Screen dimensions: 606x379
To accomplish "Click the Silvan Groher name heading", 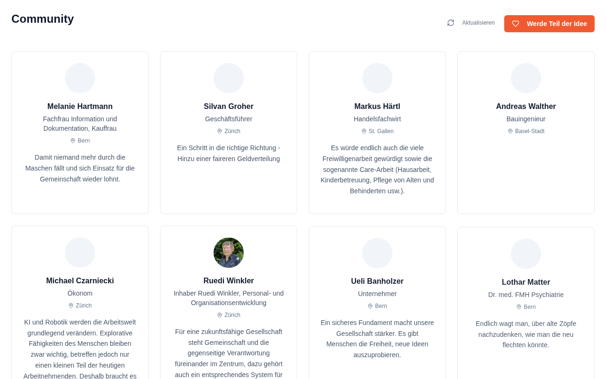I will click(x=229, y=107).
